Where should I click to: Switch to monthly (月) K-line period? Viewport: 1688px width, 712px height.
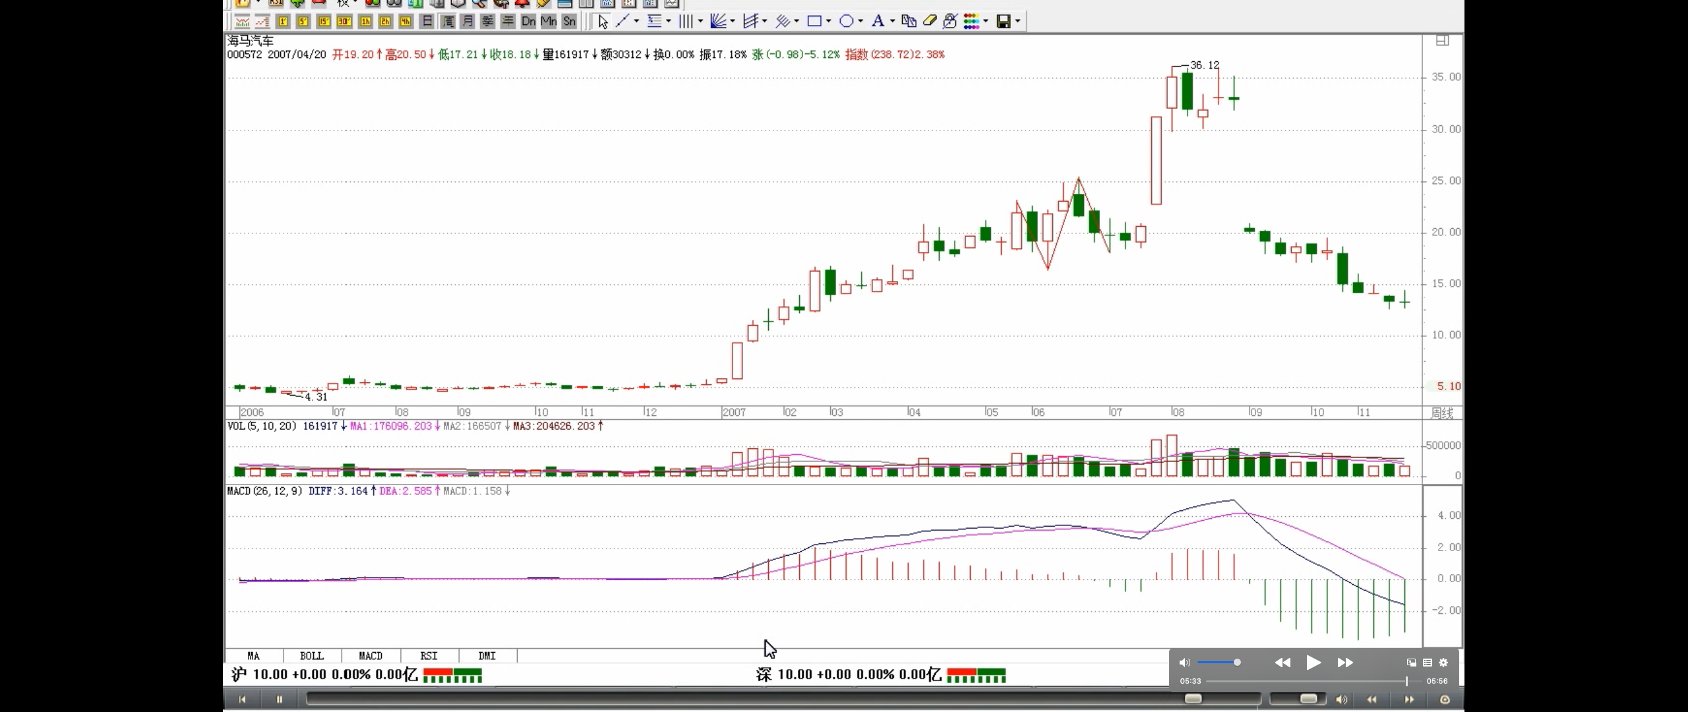[467, 22]
